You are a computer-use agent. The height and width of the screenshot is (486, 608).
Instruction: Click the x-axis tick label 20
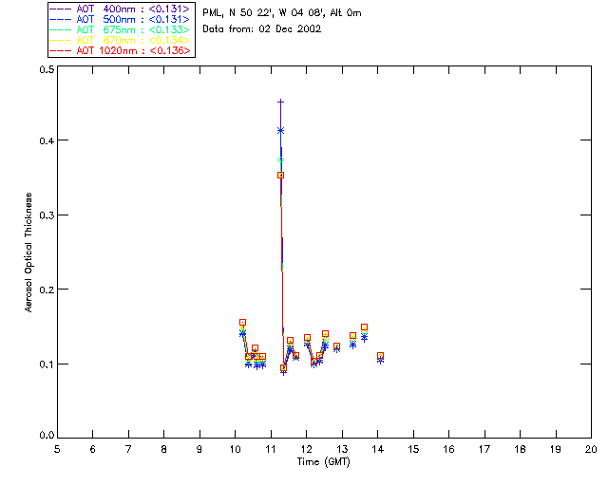click(x=591, y=449)
